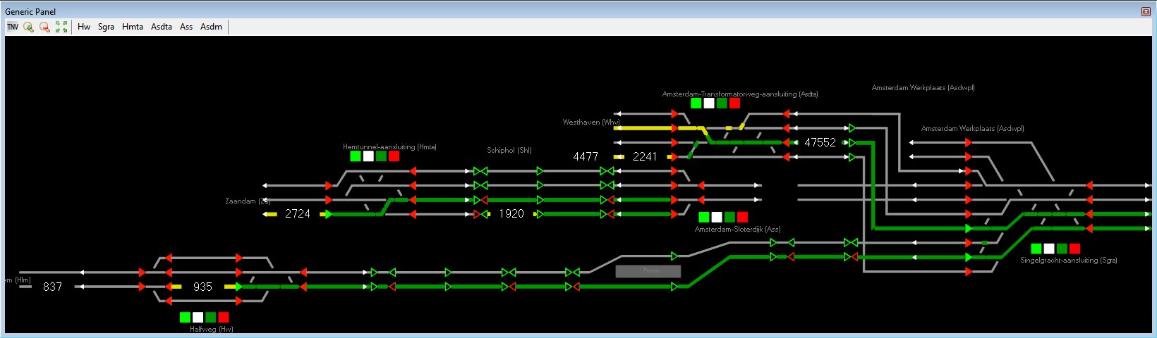Click the Halfweg (Hw) station label
Screen dimensions: 1157x338
click(212, 329)
